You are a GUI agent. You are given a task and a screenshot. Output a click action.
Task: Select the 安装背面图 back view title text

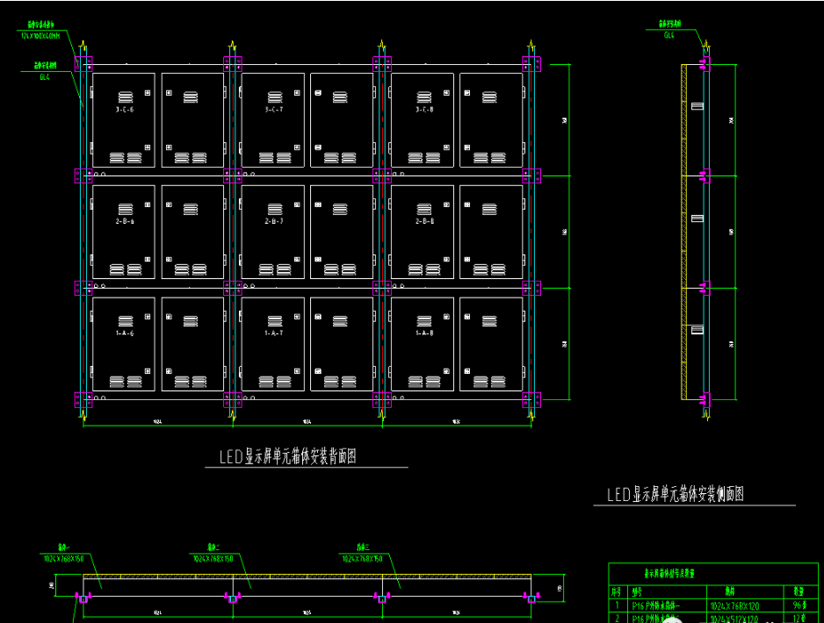point(288,457)
